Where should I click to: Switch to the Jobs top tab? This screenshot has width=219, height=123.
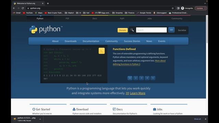150,18
